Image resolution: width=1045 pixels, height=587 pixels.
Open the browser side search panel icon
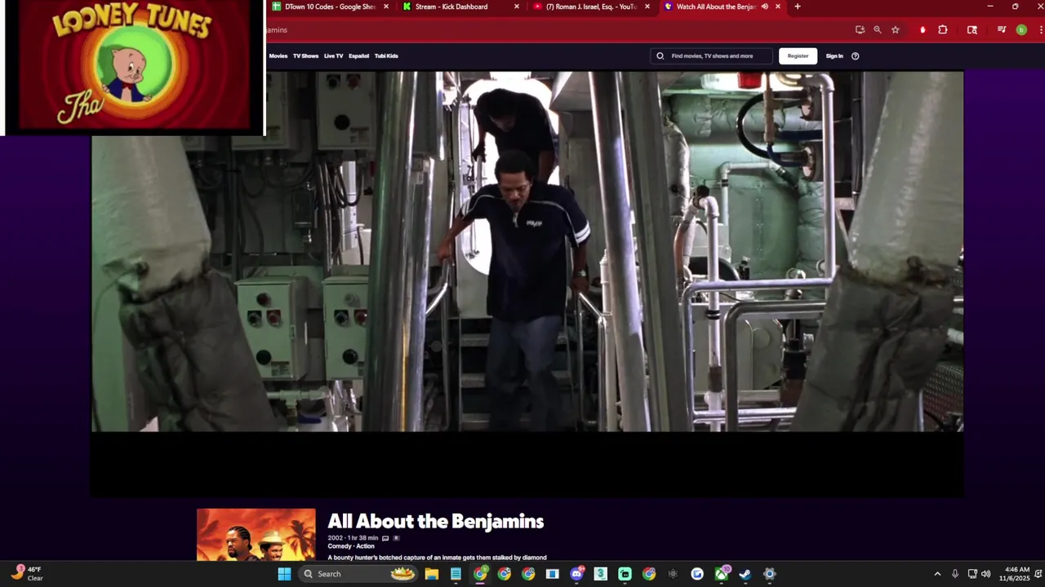tap(972, 30)
